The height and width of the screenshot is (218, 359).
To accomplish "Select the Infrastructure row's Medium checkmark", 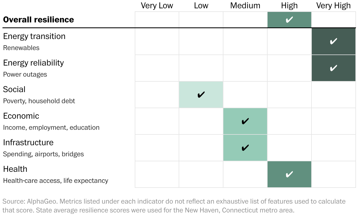I will coord(245,148).
